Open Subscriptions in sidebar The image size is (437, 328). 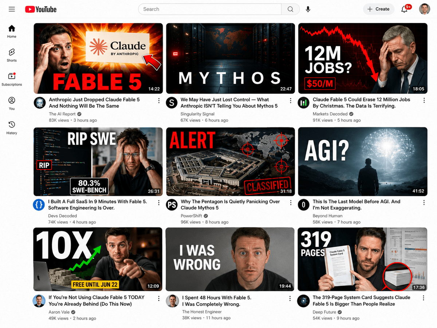(12, 79)
